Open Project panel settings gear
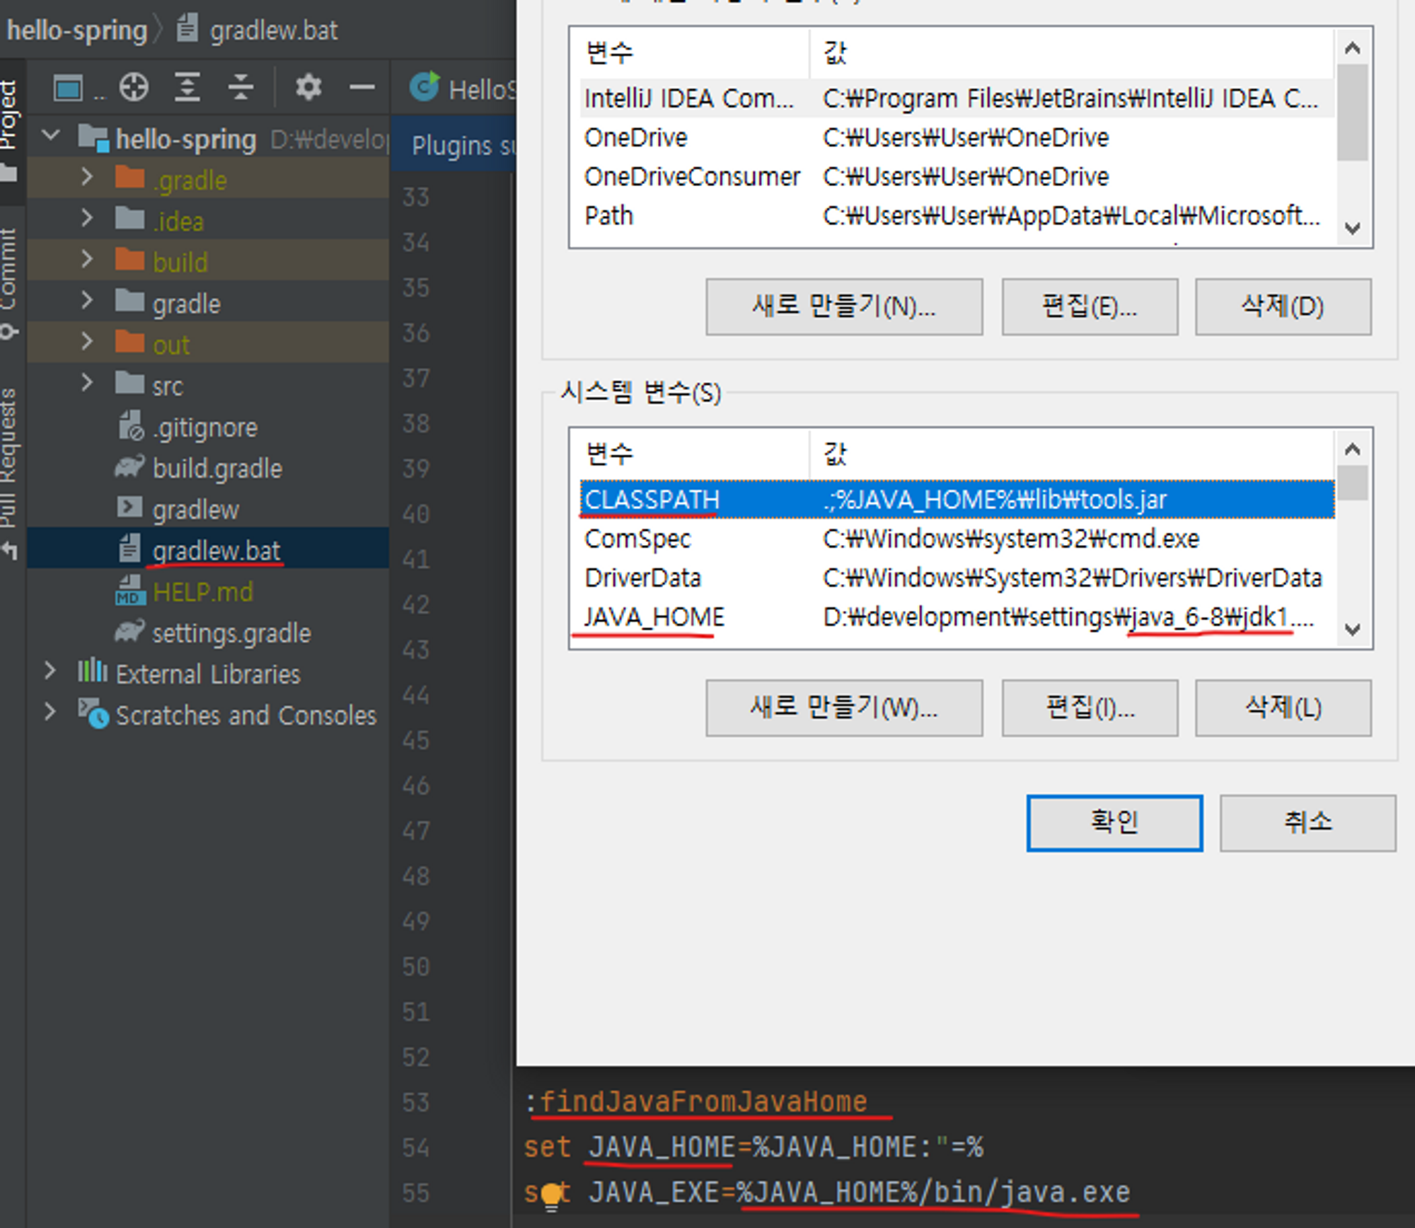1415x1228 pixels. [308, 88]
